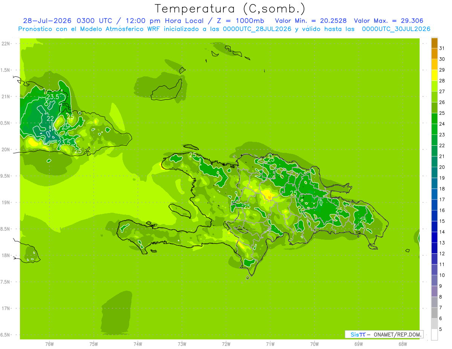Image resolution: width=452 pixels, height=349 pixels.
Task: Click the 71W longitude axis label
Action: click(x=270, y=344)
